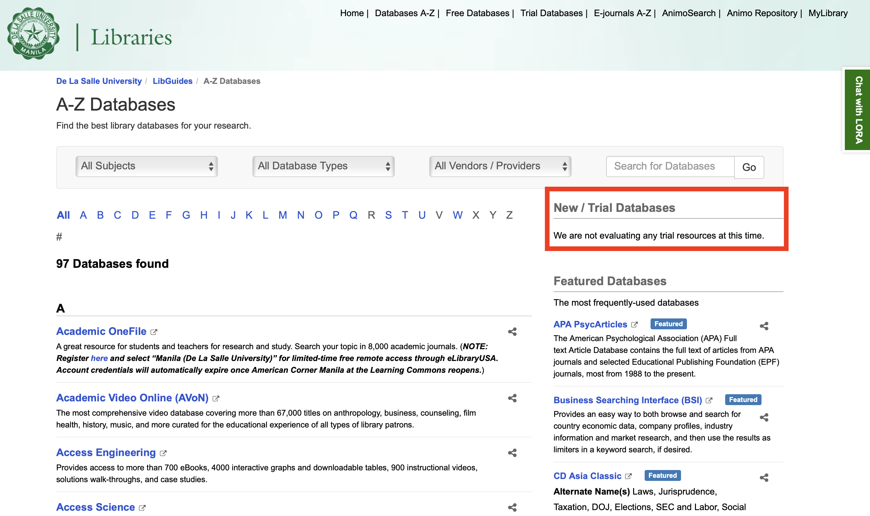The image size is (870, 516).
Task: Open the All Database Types dropdown
Action: click(x=323, y=166)
